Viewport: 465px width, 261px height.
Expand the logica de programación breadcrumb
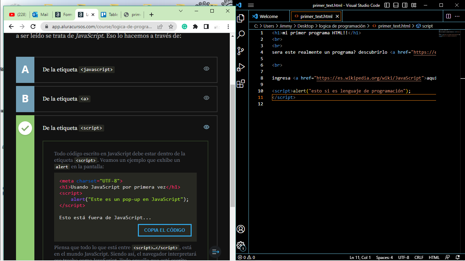tap(342, 26)
